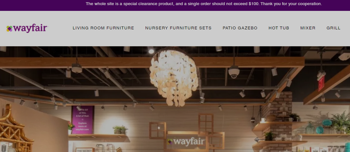The image size is (350, 152).
Task: Click the pinwheel icon on the storefront sign
Action: (x=170, y=142)
